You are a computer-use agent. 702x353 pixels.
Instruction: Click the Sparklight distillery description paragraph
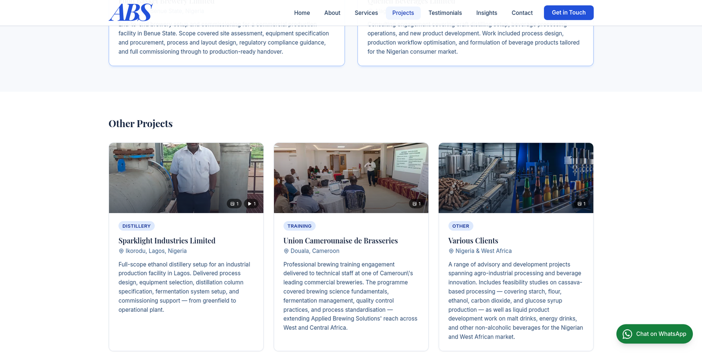(x=185, y=287)
